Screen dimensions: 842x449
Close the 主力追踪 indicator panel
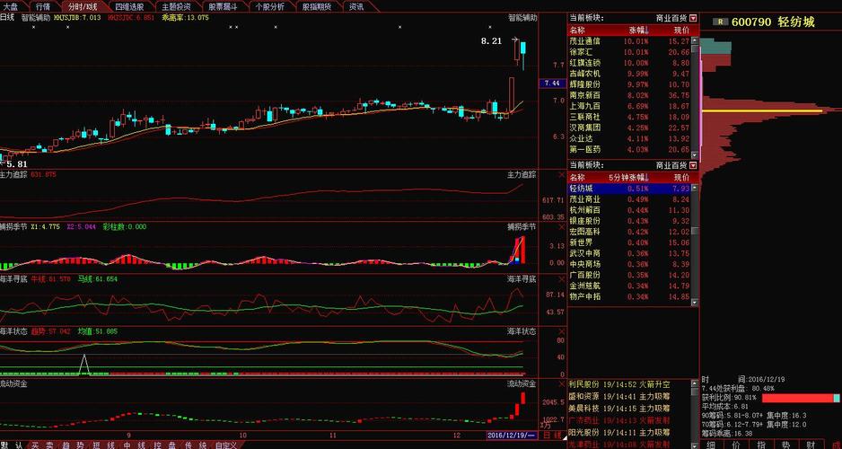click(561, 174)
